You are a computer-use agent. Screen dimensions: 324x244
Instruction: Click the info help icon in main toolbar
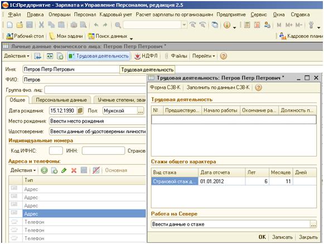click(227, 25)
